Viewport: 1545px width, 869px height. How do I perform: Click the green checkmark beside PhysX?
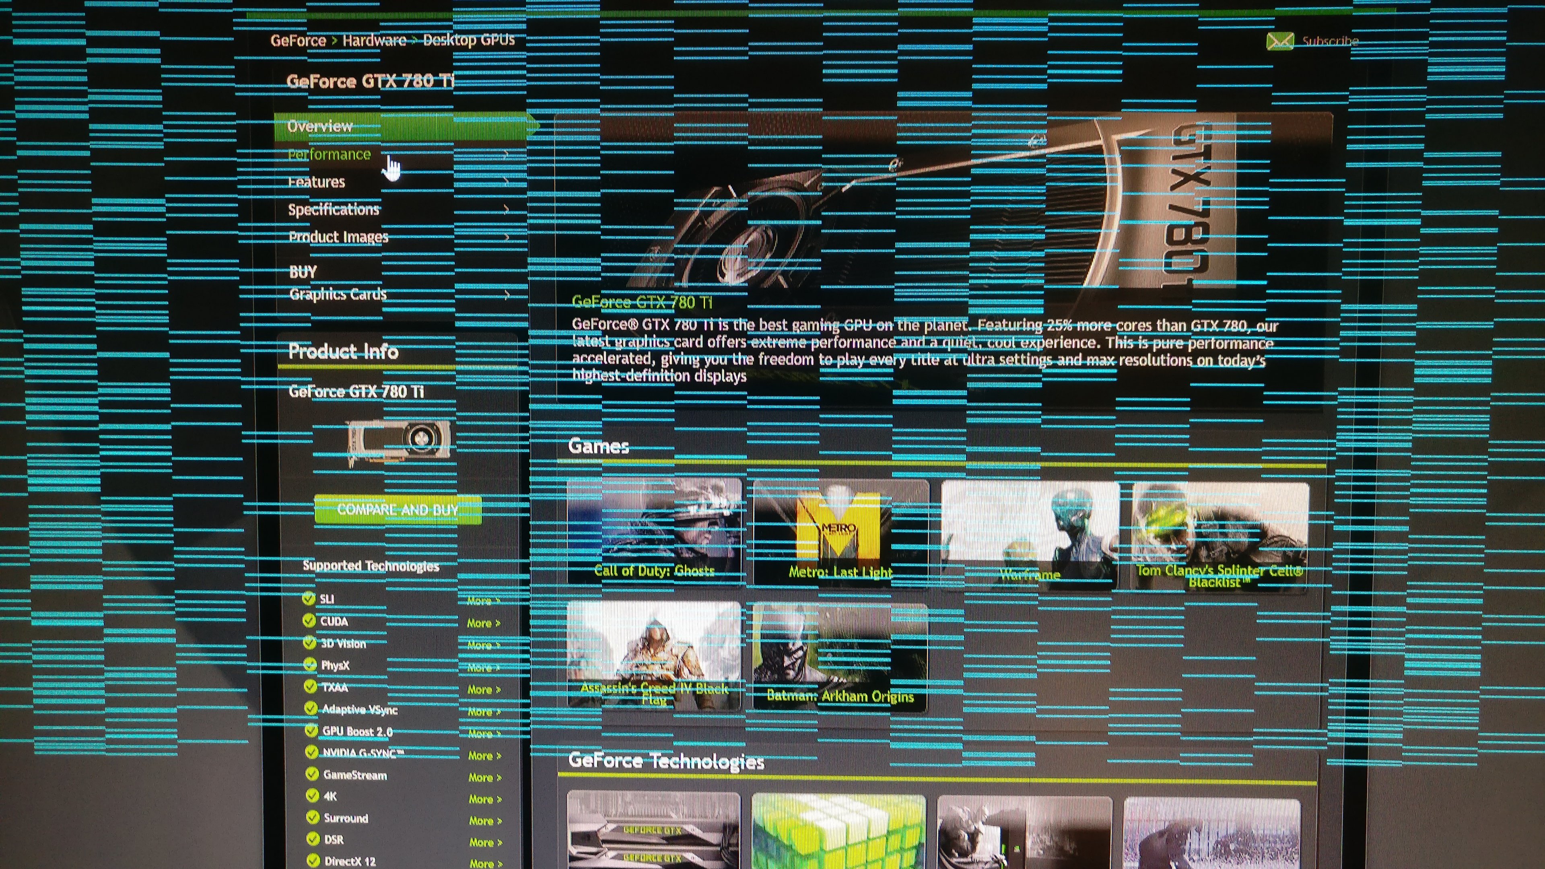coord(310,664)
